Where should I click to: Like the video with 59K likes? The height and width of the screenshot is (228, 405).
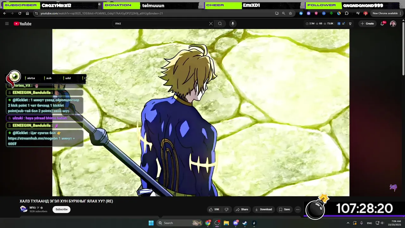coord(214,209)
